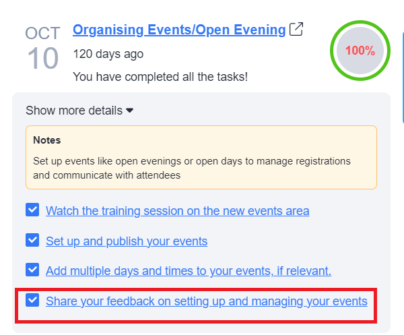Open the external link icon beside the title
The width and height of the screenshot is (404, 335).
pos(296,30)
